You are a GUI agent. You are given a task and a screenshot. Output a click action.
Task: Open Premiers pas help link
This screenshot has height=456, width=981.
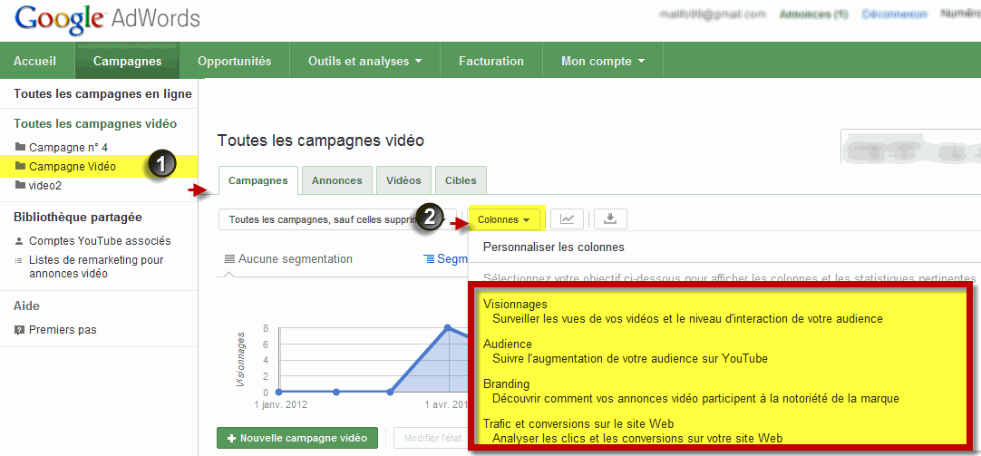(63, 330)
